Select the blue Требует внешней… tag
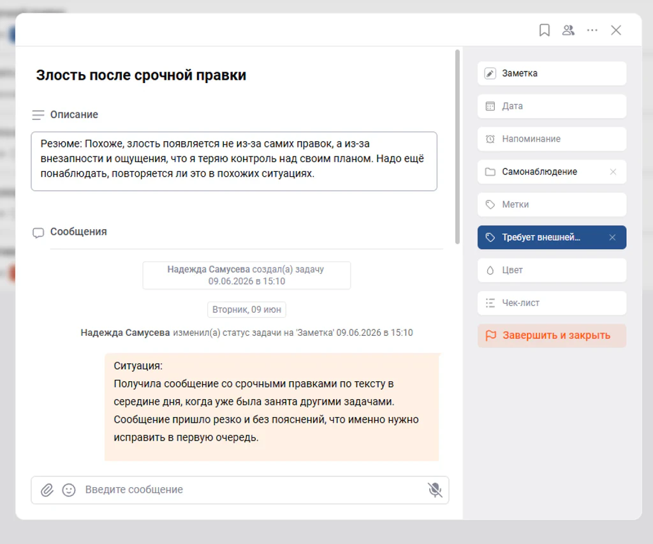The image size is (653, 544). click(552, 237)
